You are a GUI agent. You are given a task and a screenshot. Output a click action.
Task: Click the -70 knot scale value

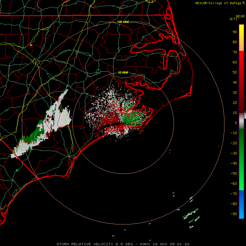coord(234,194)
